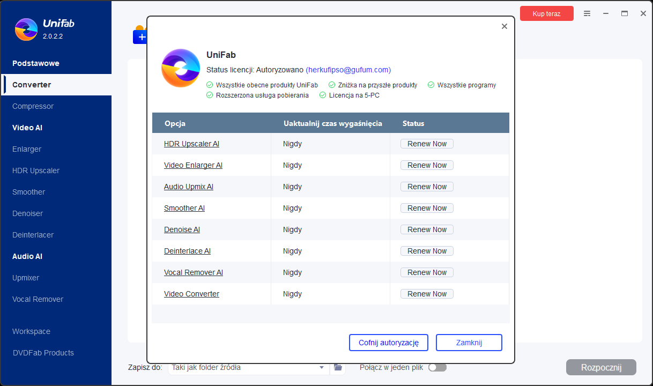Open the HDR Upscaler AI link
Image resolution: width=653 pixels, height=386 pixels.
(191, 144)
